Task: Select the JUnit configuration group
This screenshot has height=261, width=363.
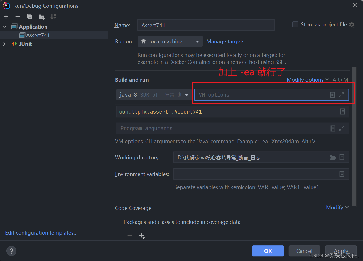Action: point(22,44)
